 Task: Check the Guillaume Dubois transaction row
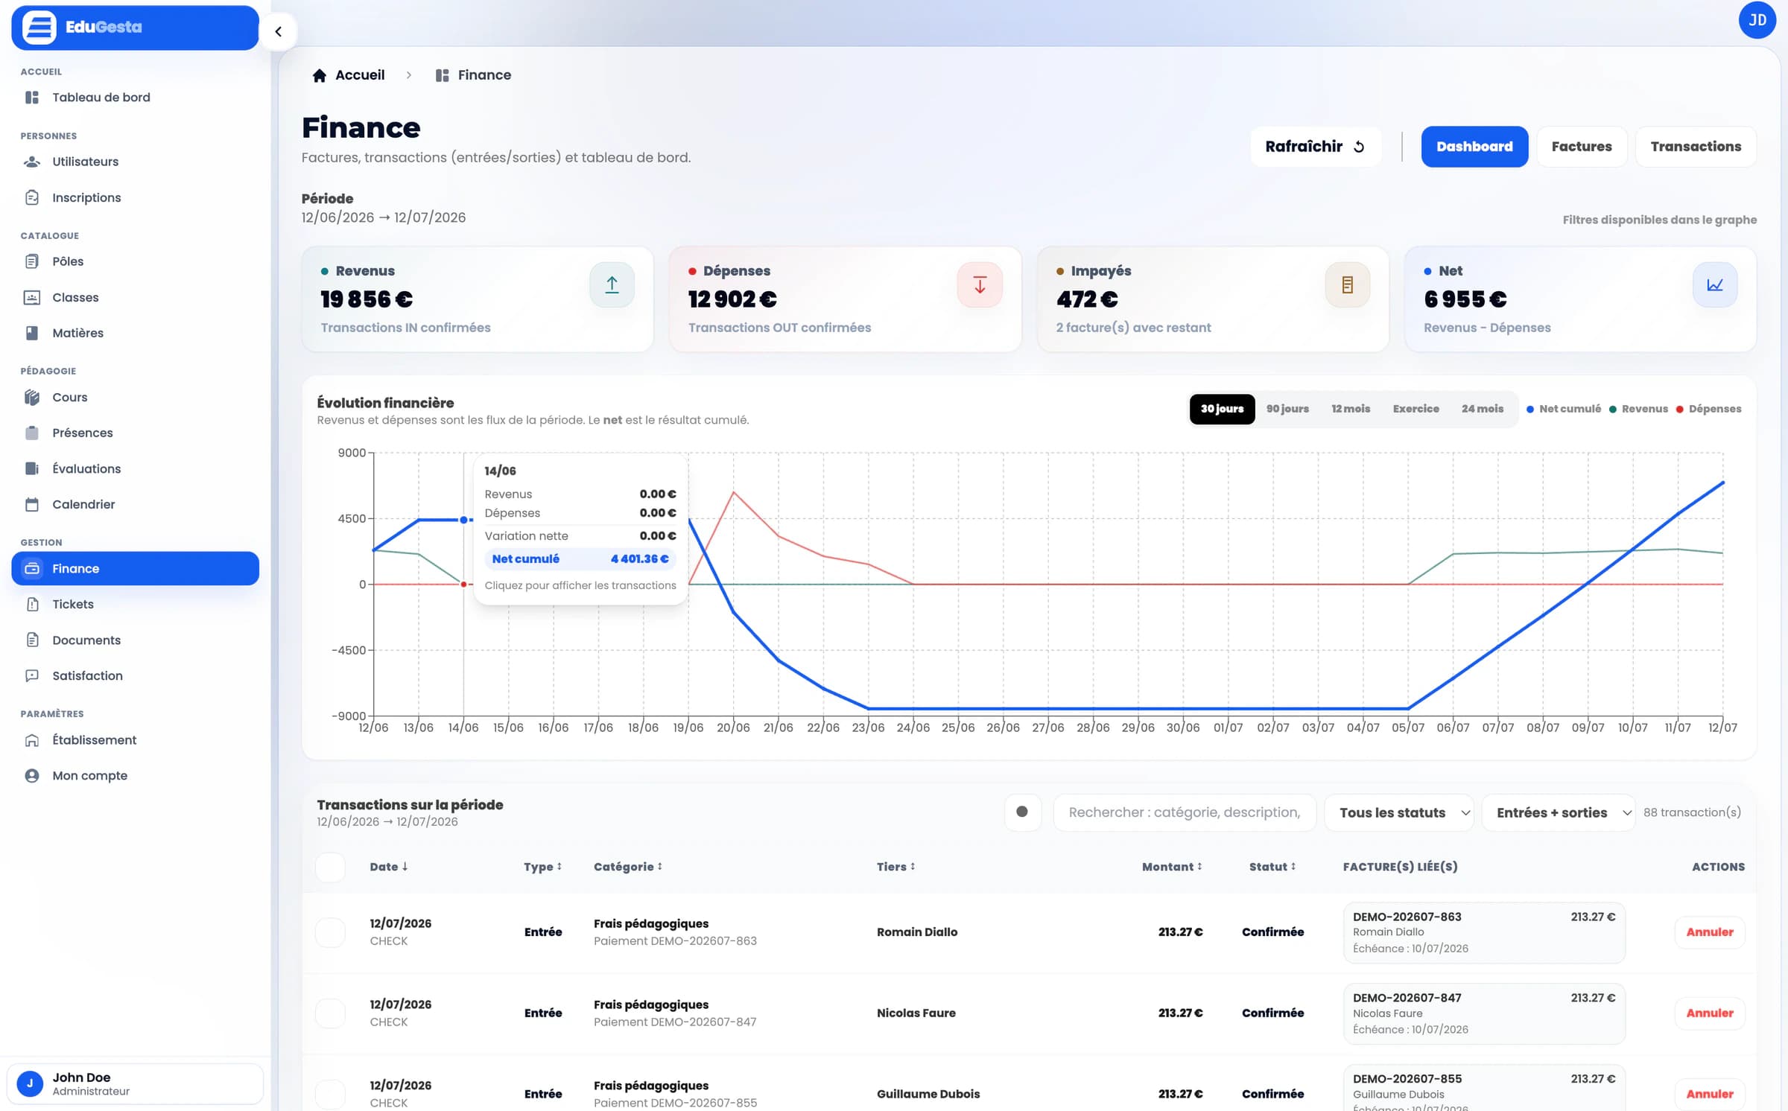click(330, 1094)
